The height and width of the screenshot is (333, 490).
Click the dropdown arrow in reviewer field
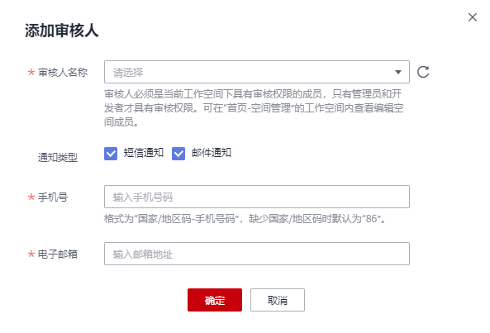(x=397, y=72)
